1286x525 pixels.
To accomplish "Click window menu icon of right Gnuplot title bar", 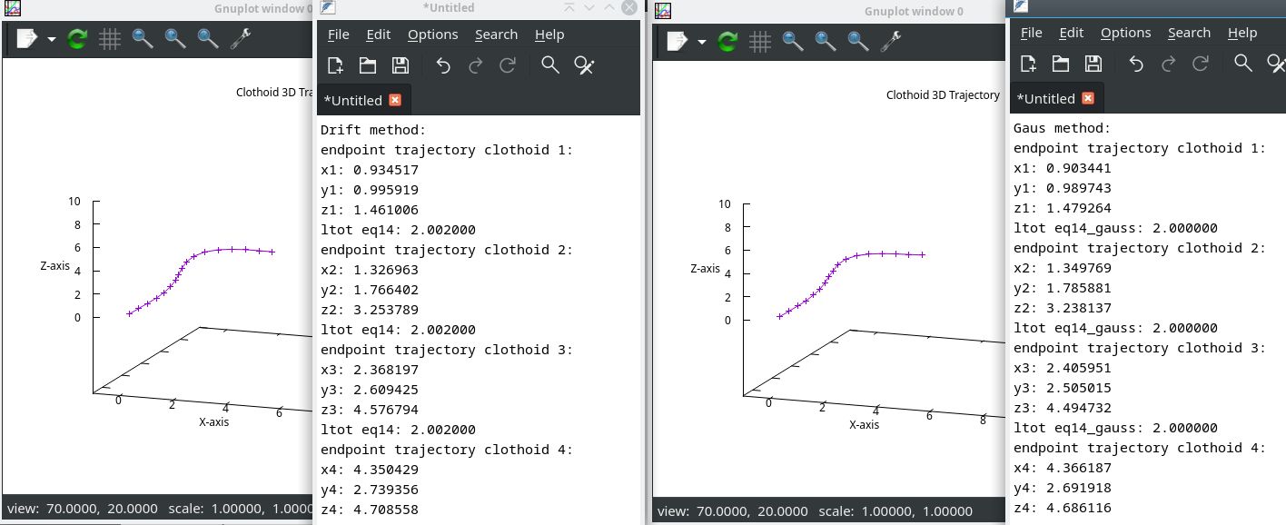I will (663, 11).
